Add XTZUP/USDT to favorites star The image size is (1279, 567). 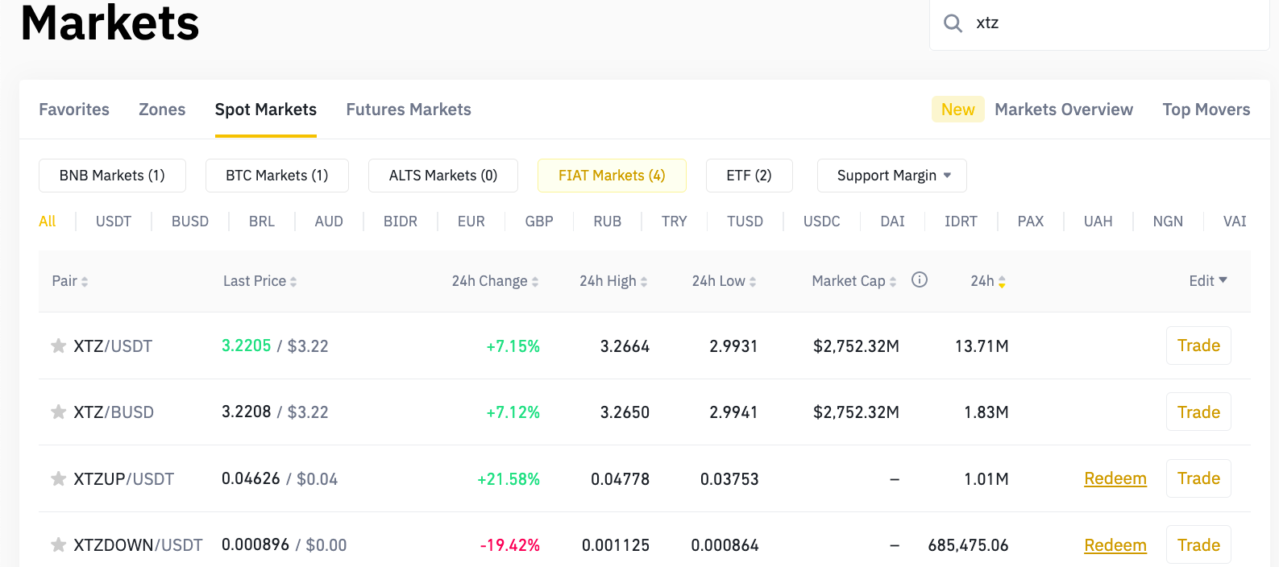[x=58, y=479]
